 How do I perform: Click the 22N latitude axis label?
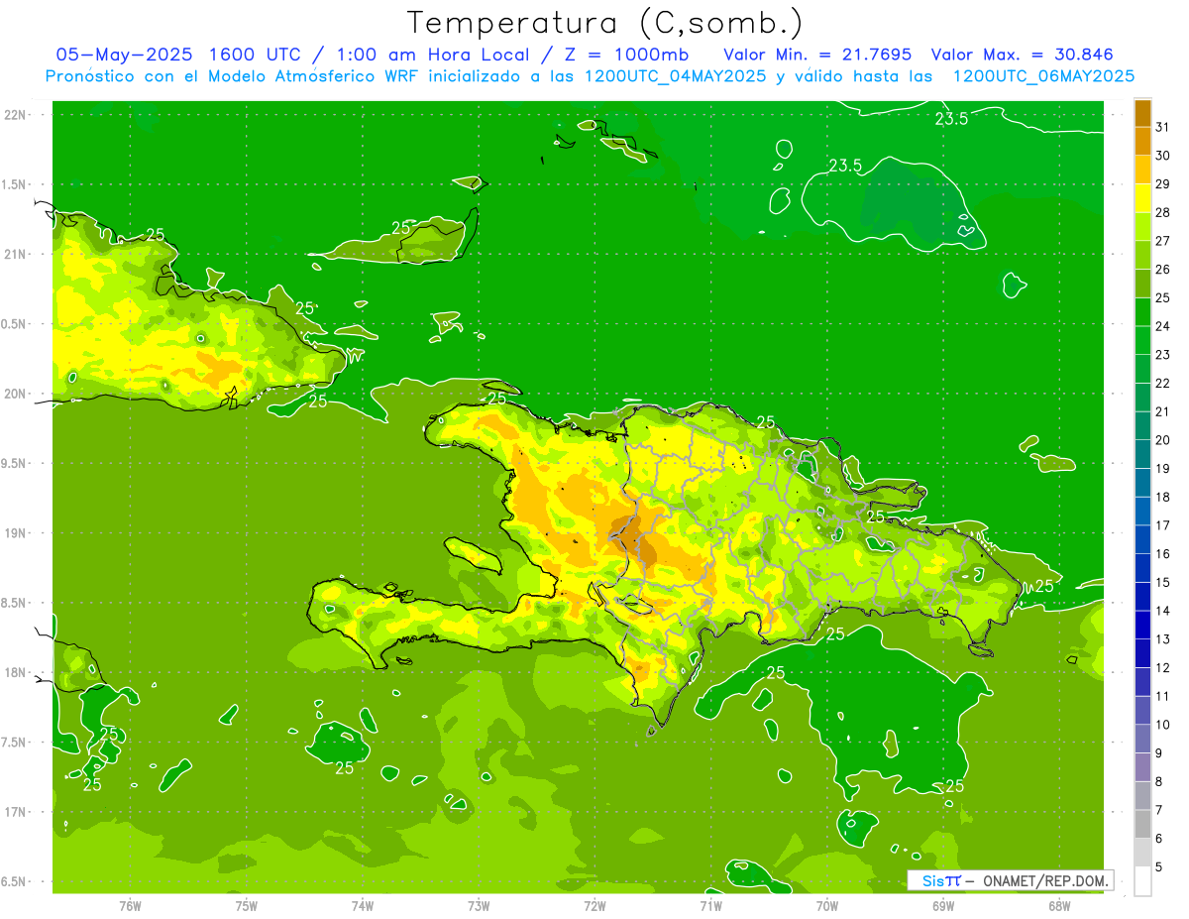coord(17,115)
